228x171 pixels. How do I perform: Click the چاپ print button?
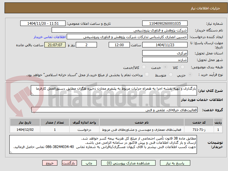point(89,163)
